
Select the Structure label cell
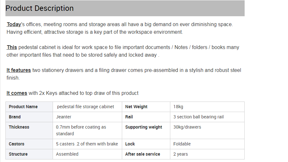coord(29,154)
